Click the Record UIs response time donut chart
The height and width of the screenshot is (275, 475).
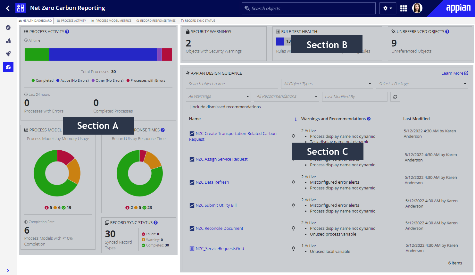coord(140,173)
